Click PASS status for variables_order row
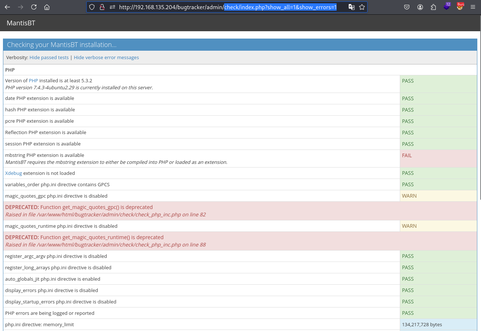This screenshot has height=331, width=481. click(408, 184)
